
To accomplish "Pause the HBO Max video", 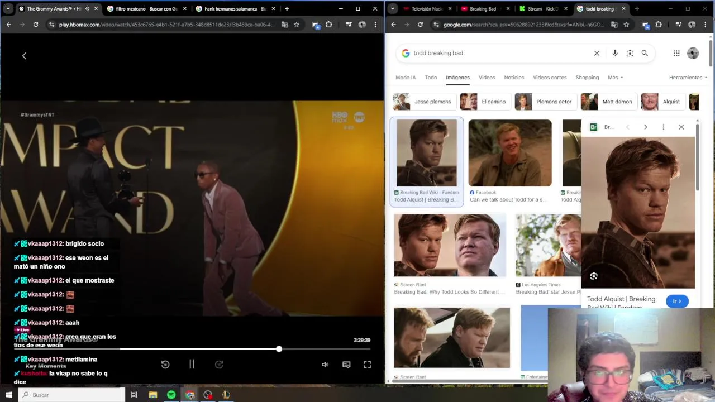I will [192, 364].
